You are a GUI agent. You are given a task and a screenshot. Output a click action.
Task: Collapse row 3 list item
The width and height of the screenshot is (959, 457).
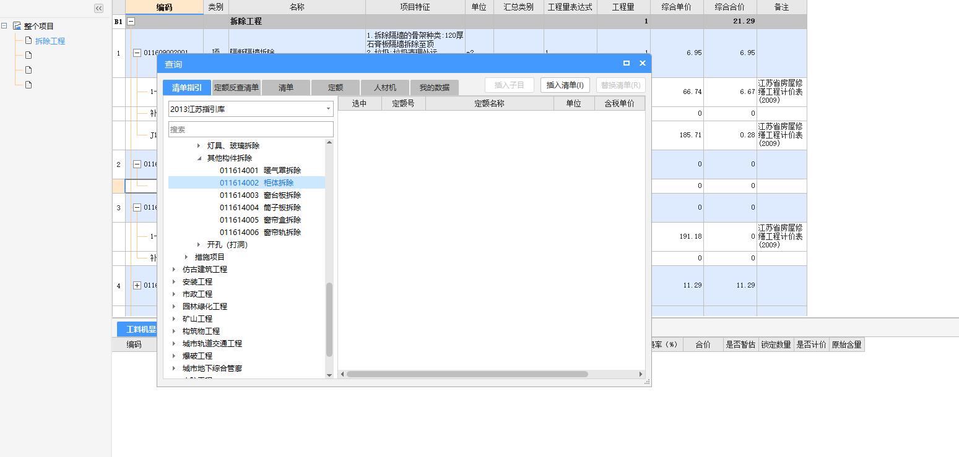137,207
